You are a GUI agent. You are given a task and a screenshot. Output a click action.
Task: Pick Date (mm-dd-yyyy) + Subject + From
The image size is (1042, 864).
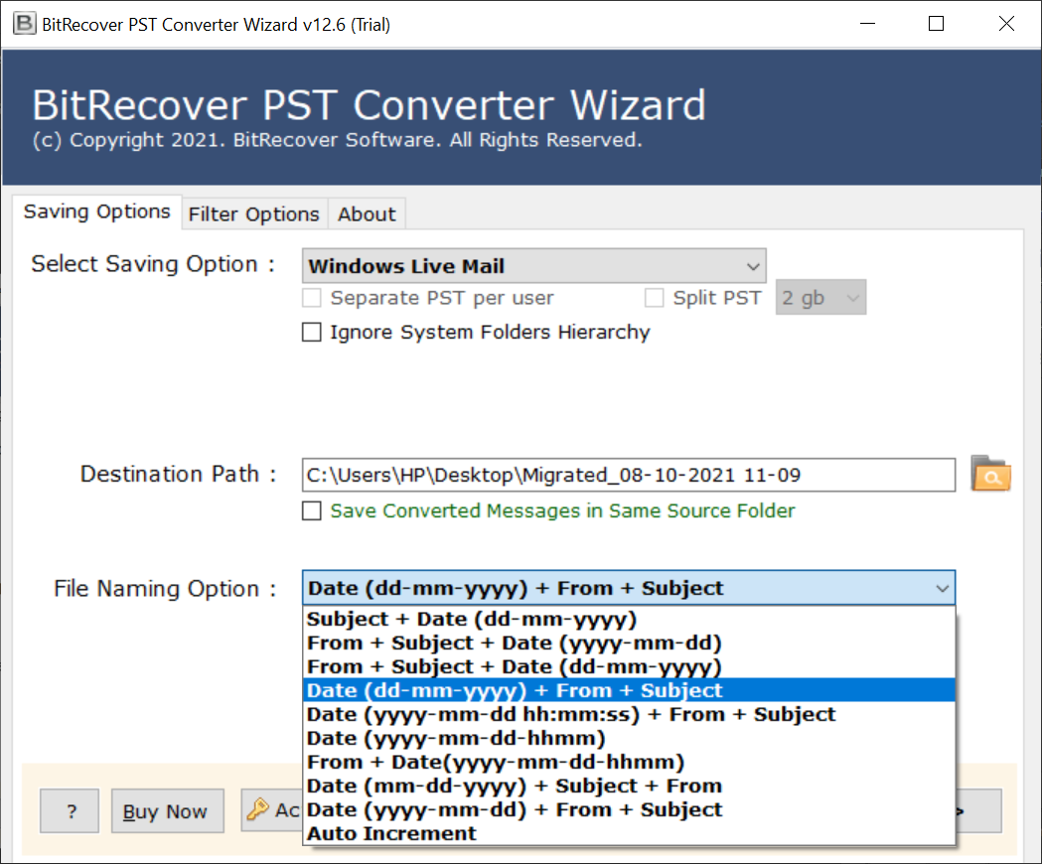click(x=629, y=787)
